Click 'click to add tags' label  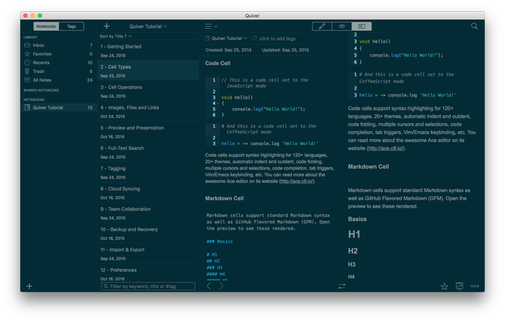tap(277, 39)
